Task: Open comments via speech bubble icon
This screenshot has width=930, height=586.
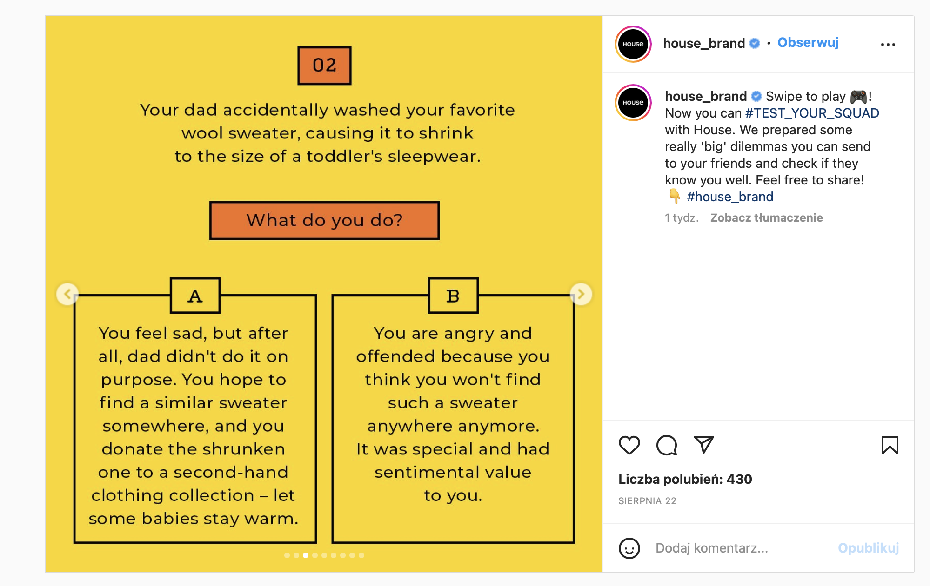Action: [x=666, y=445]
